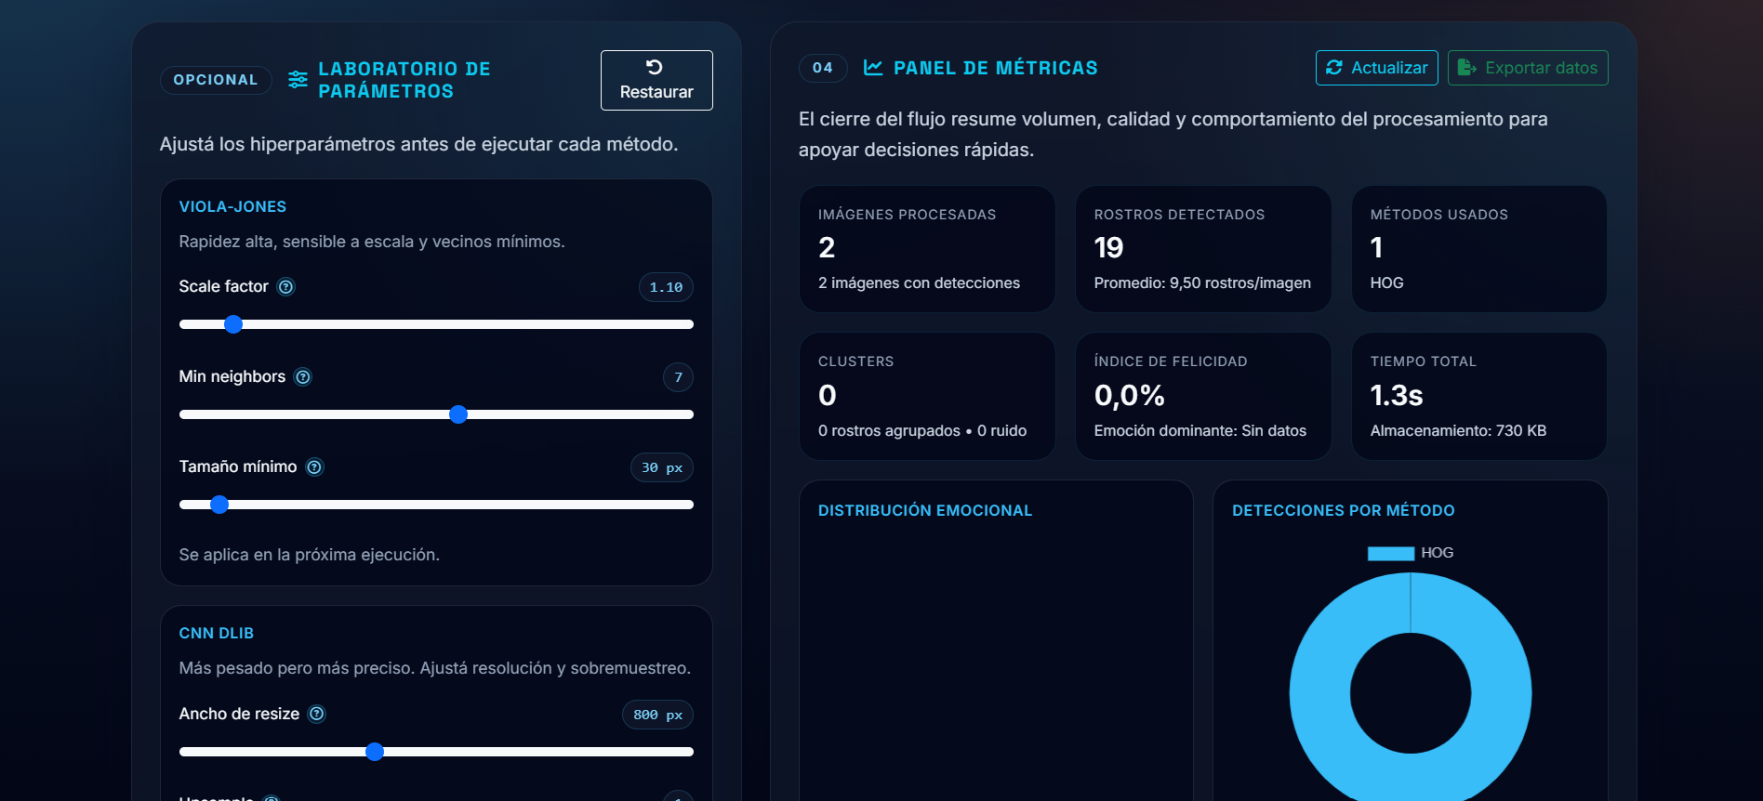Open the Min neighbors help icon
This screenshot has width=1763, height=801.
pyautogui.click(x=303, y=377)
